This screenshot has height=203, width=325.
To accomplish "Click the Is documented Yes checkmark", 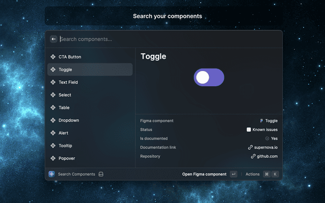I will tap(267, 139).
